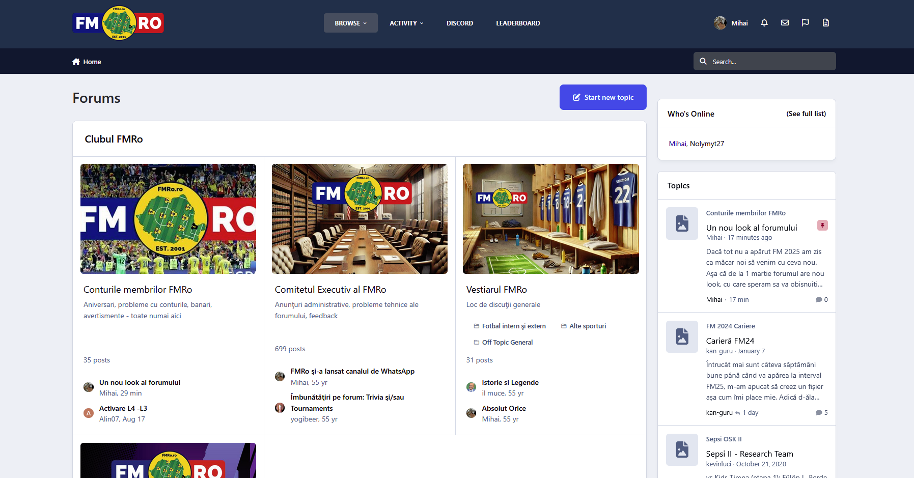
Task: Open the Leaderboard menu item
Action: click(518, 23)
